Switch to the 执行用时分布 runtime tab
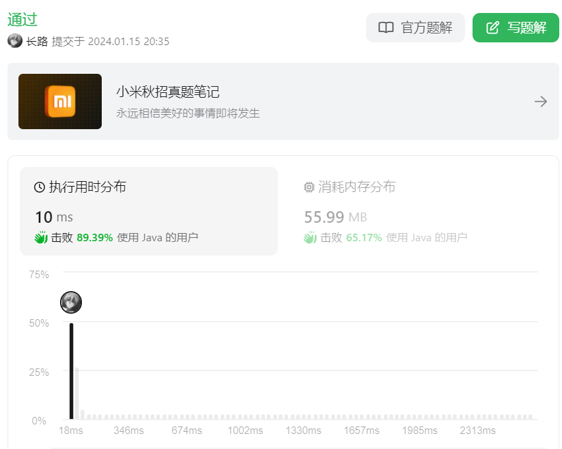This screenshot has width=562, height=449. [x=149, y=211]
